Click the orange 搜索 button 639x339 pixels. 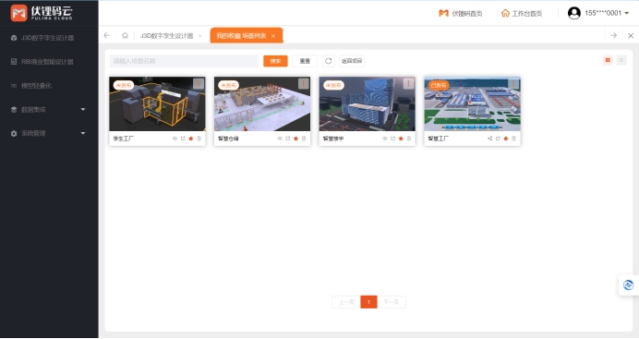(x=275, y=61)
